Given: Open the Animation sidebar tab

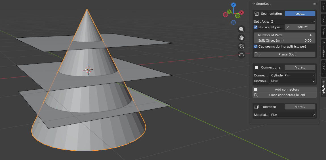Looking at the screenshot, I should coord(323,49).
